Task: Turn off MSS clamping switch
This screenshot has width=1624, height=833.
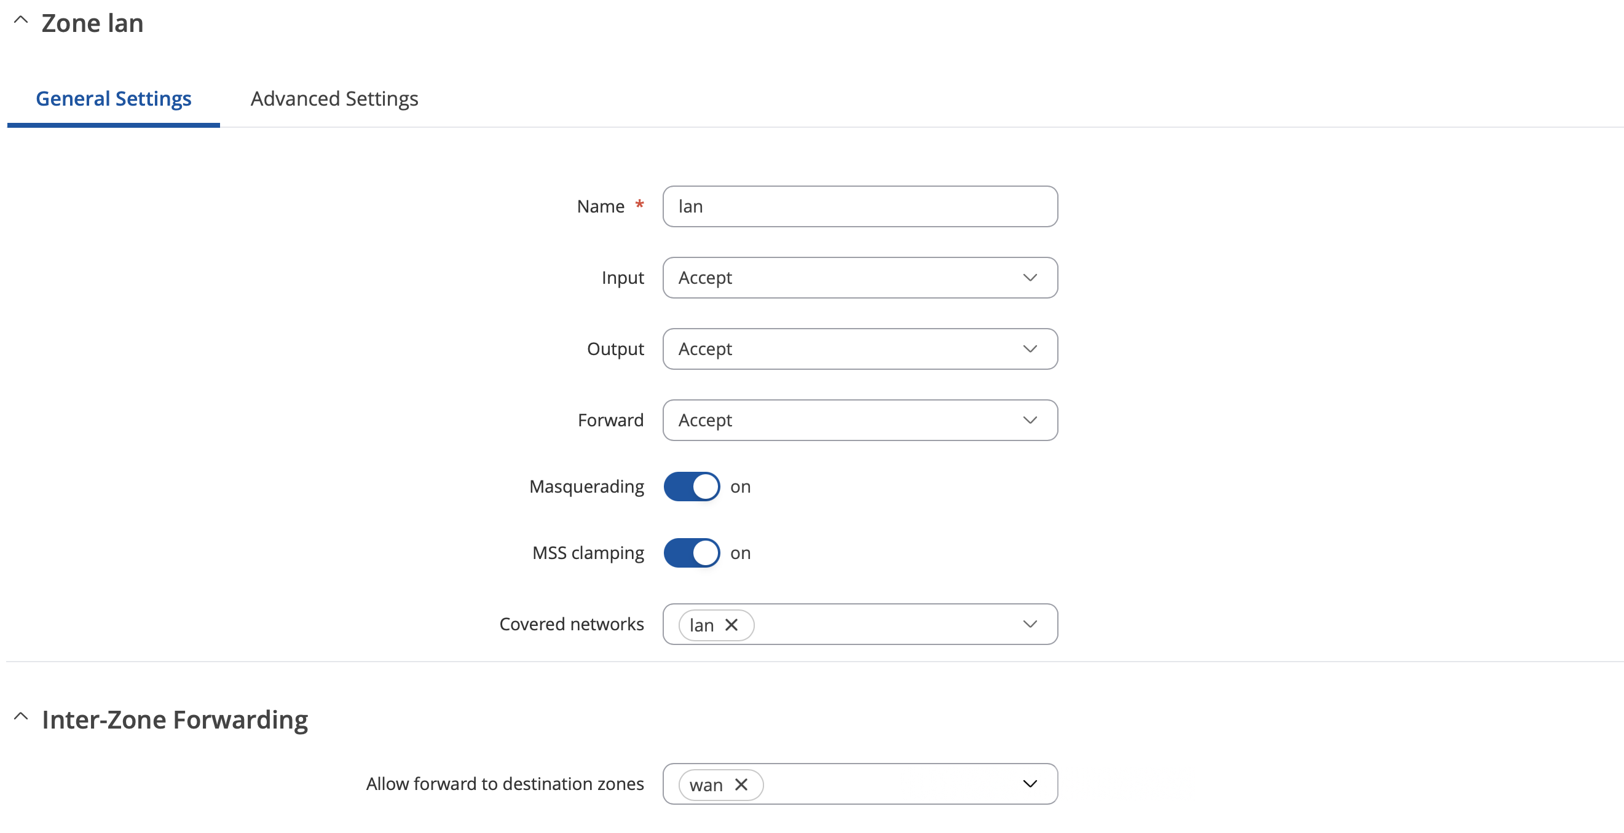Action: coord(692,553)
